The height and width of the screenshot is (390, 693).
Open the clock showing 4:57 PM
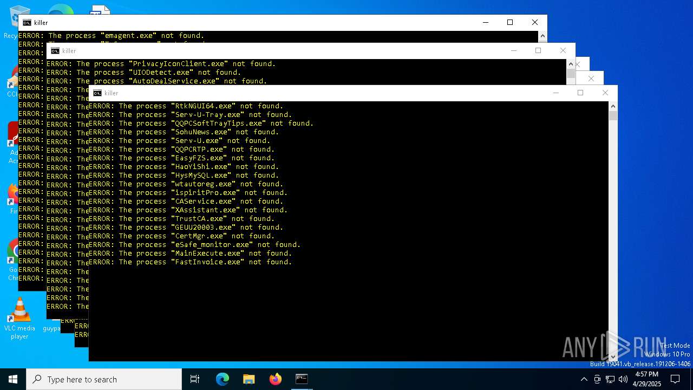pyautogui.click(x=647, y=379)
